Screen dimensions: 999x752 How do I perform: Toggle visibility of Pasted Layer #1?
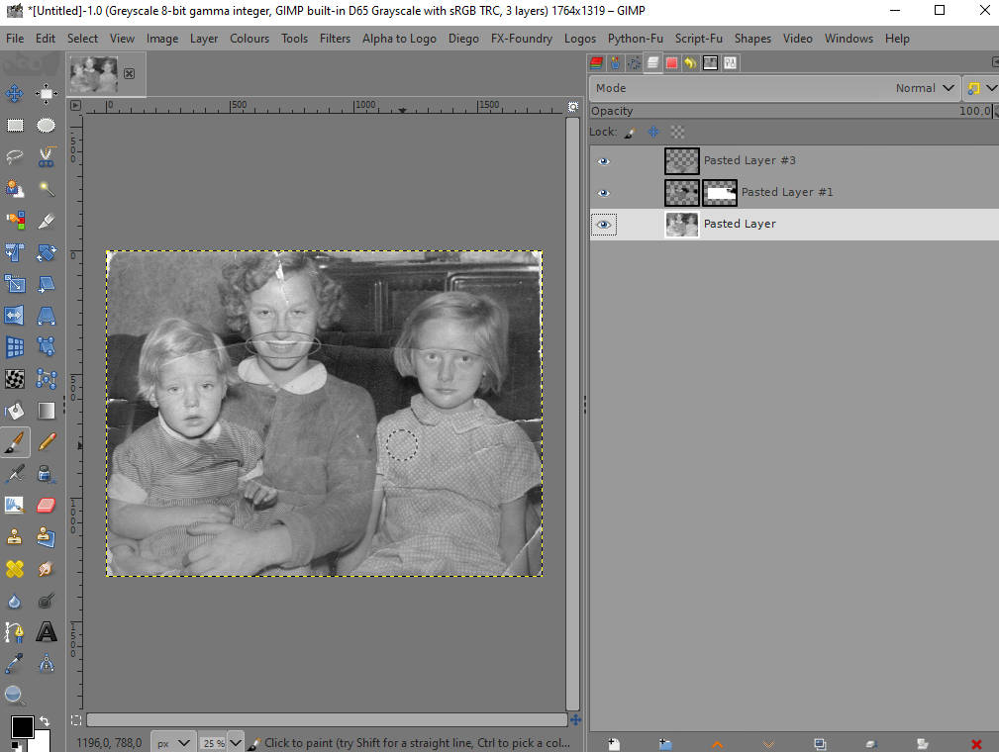tap(604, 193)
